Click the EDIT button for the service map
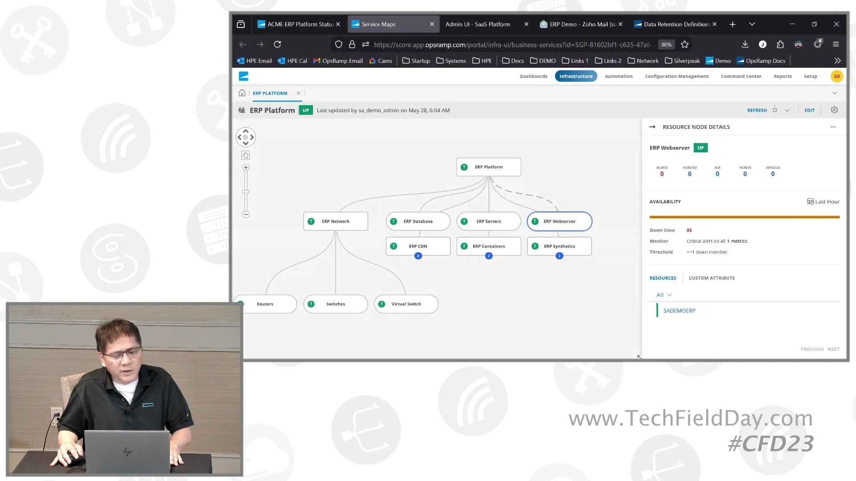The height and width of the screenshot is (481, 856). [x=810, y=110]
